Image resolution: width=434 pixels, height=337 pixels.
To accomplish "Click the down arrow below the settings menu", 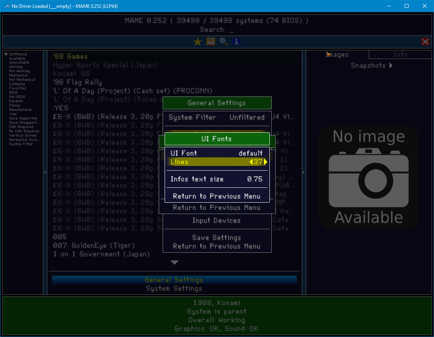I will pos(174,262).
